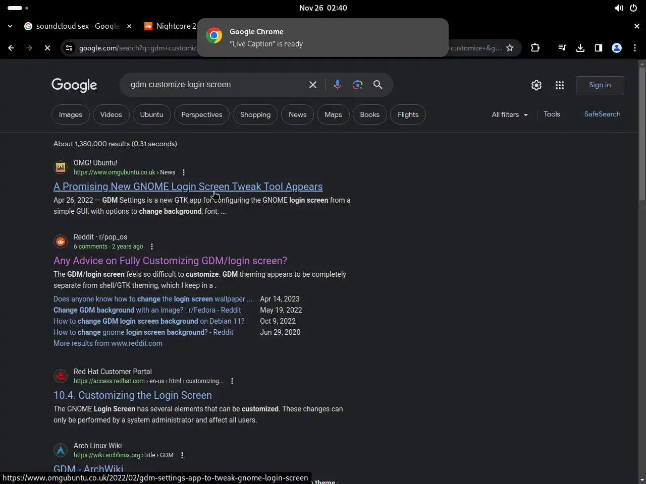Filter results by Books
Viewport: 646px width, 484px height.
tap(369, 114)
